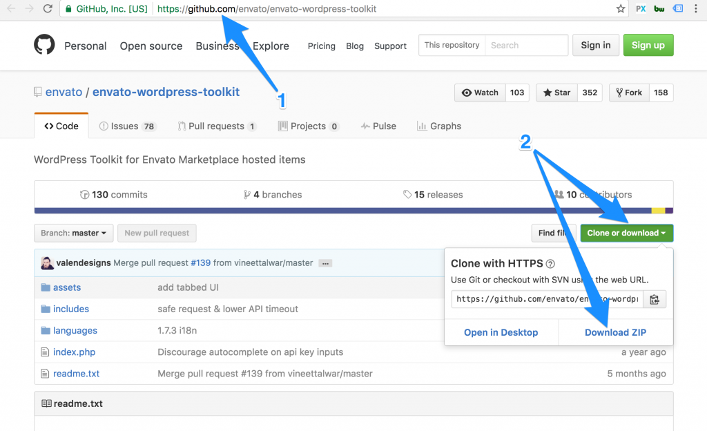Open the envato owner link
This screenshot has width=707, height=431.
64,92
